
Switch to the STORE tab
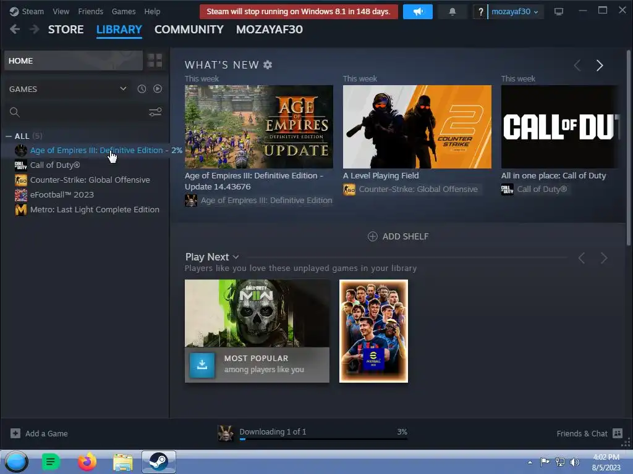(x=66, y=30)
